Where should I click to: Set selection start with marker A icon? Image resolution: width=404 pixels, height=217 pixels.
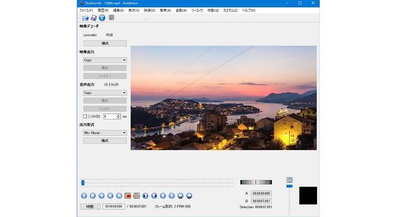(x=128, y=196)
